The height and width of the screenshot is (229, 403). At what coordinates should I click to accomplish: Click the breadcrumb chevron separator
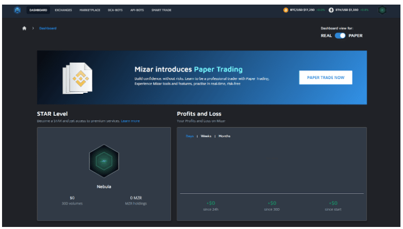pos(33,28)
